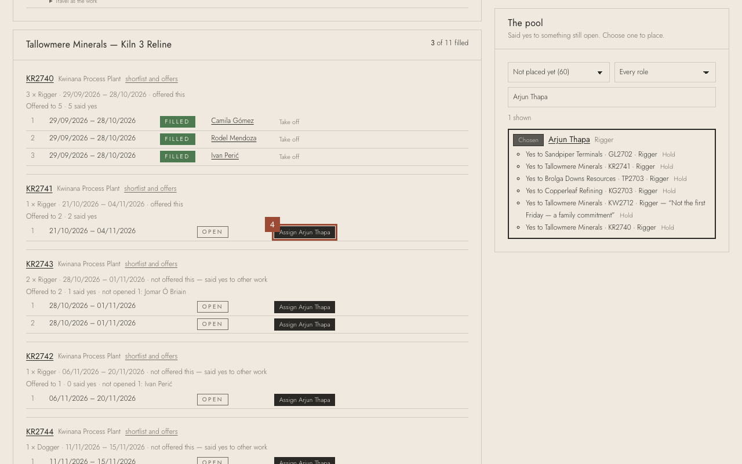Assign Arjun Thapa to KR2743 slot 1
742x464 pixels.
click(x=304, y=307)
